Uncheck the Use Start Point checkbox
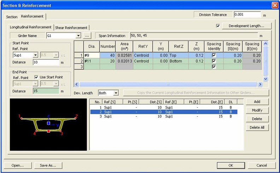The height and width of the screenshot is (173, 280). pyautogui.click(x=36, y=77)
